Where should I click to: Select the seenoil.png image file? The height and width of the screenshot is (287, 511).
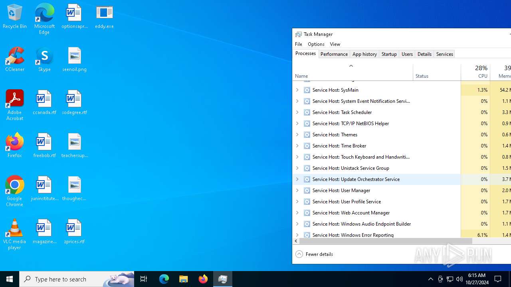pyautogui.click(x=74, y=59)
